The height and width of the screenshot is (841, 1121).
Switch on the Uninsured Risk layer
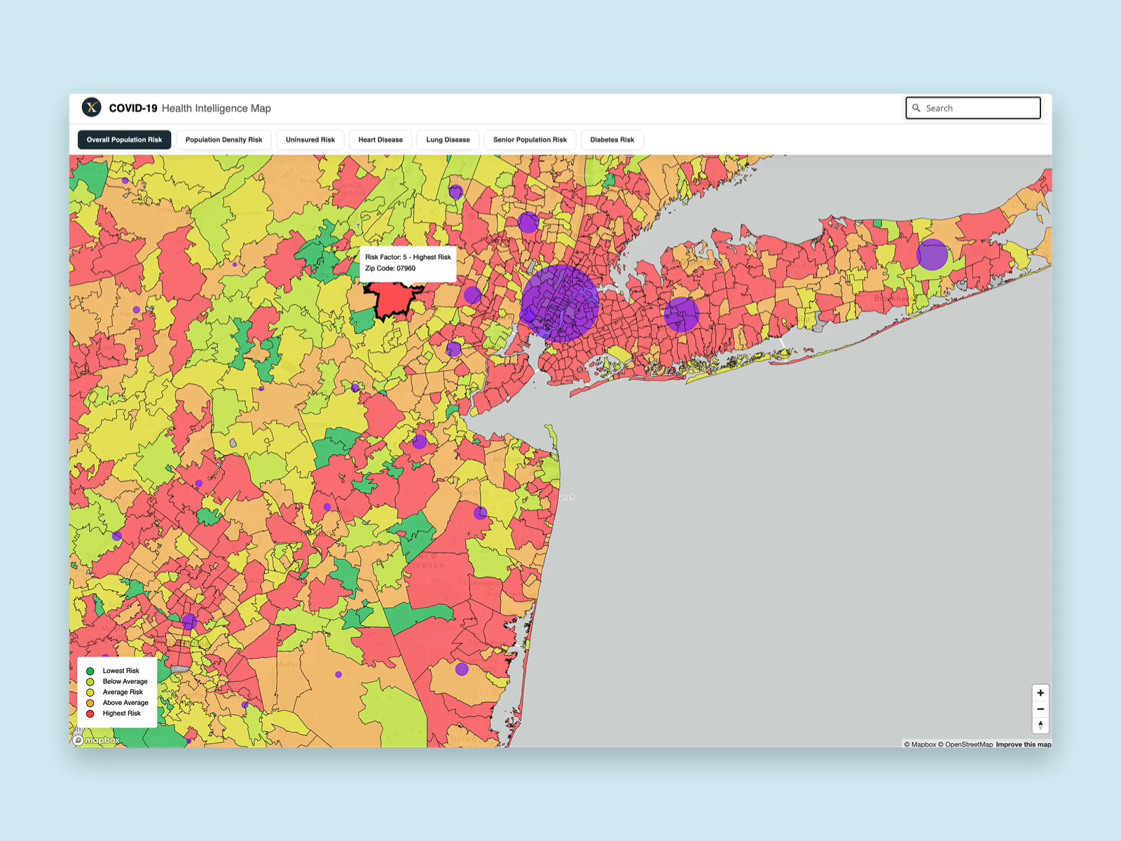tap(310, 139)
